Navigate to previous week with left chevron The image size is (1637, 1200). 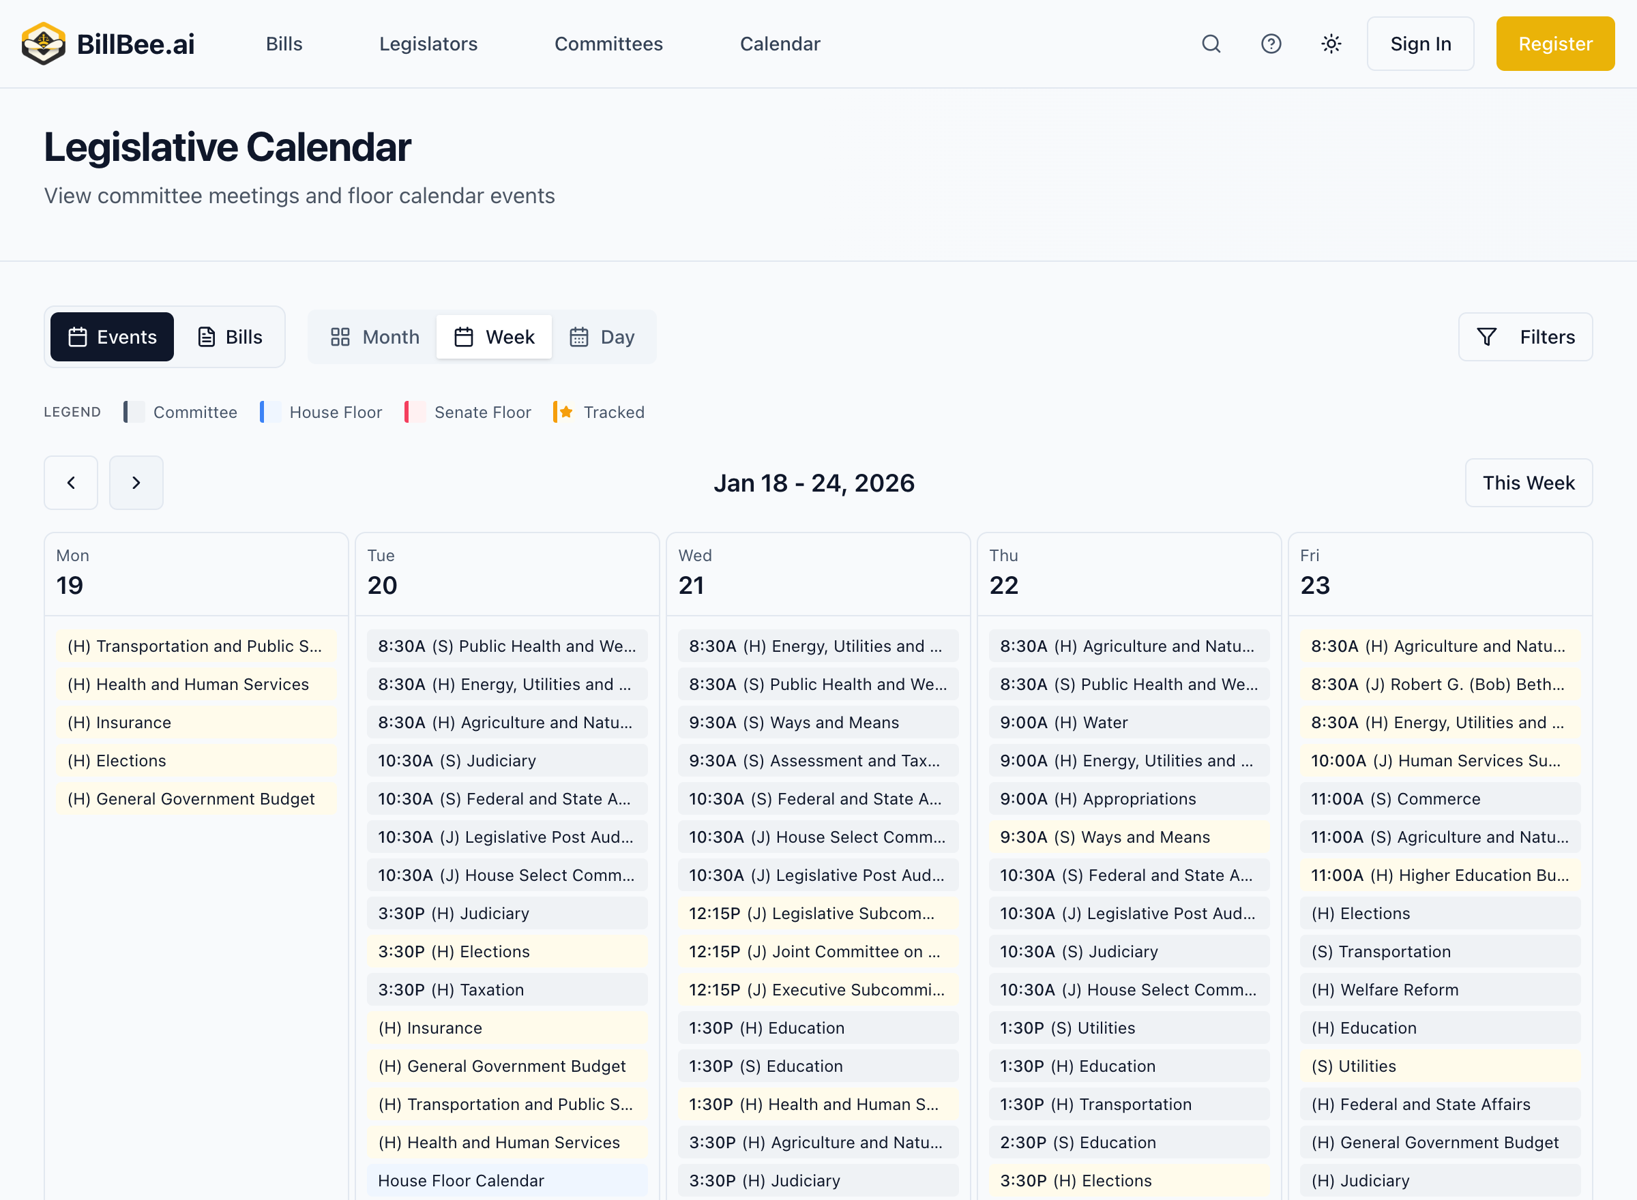pyautogui.click(x=70, y=482)
